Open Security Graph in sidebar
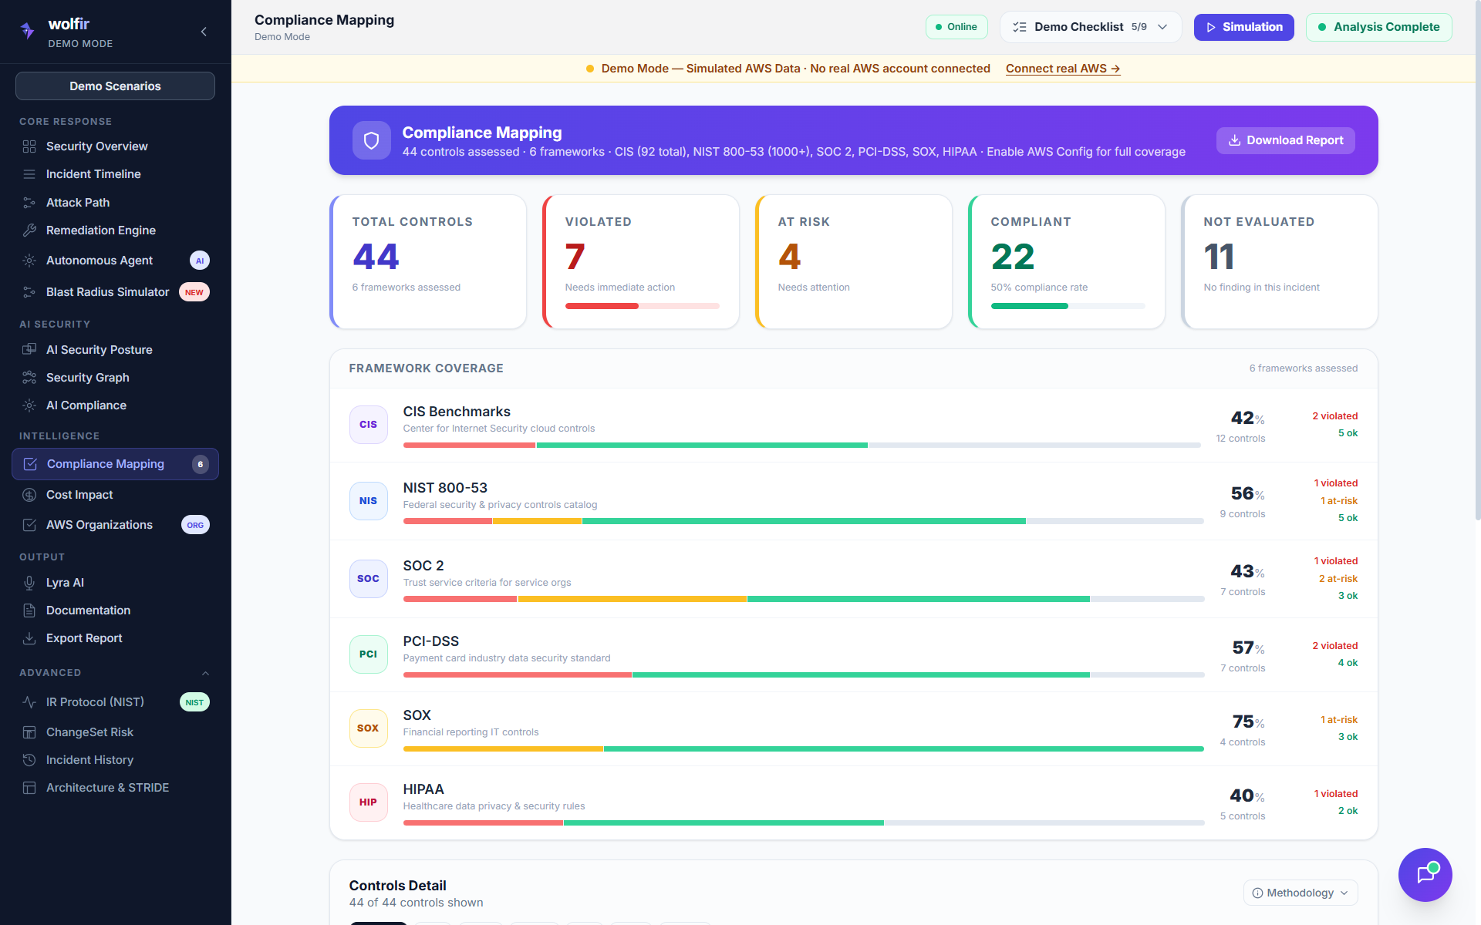 87,378
